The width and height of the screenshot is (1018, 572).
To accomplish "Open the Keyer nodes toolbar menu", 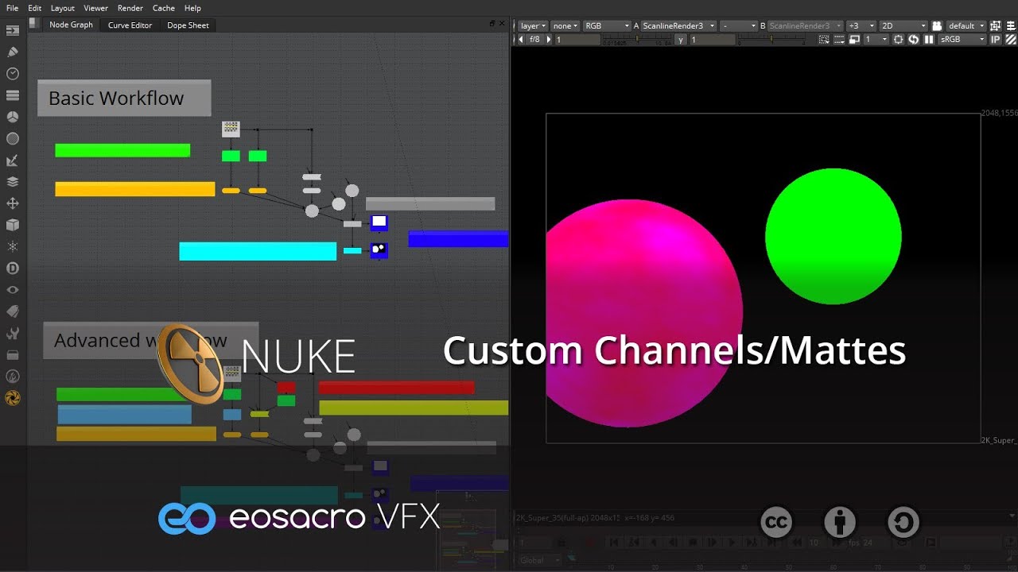I will click(x=13, y=160).
